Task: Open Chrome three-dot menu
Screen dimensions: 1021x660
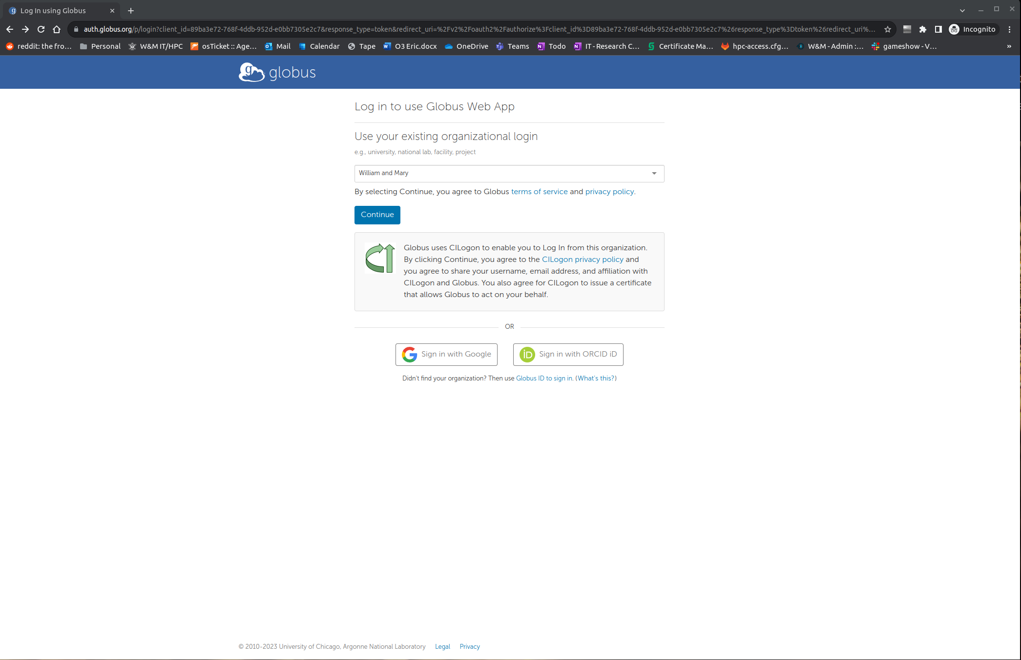Action: 1009,29
